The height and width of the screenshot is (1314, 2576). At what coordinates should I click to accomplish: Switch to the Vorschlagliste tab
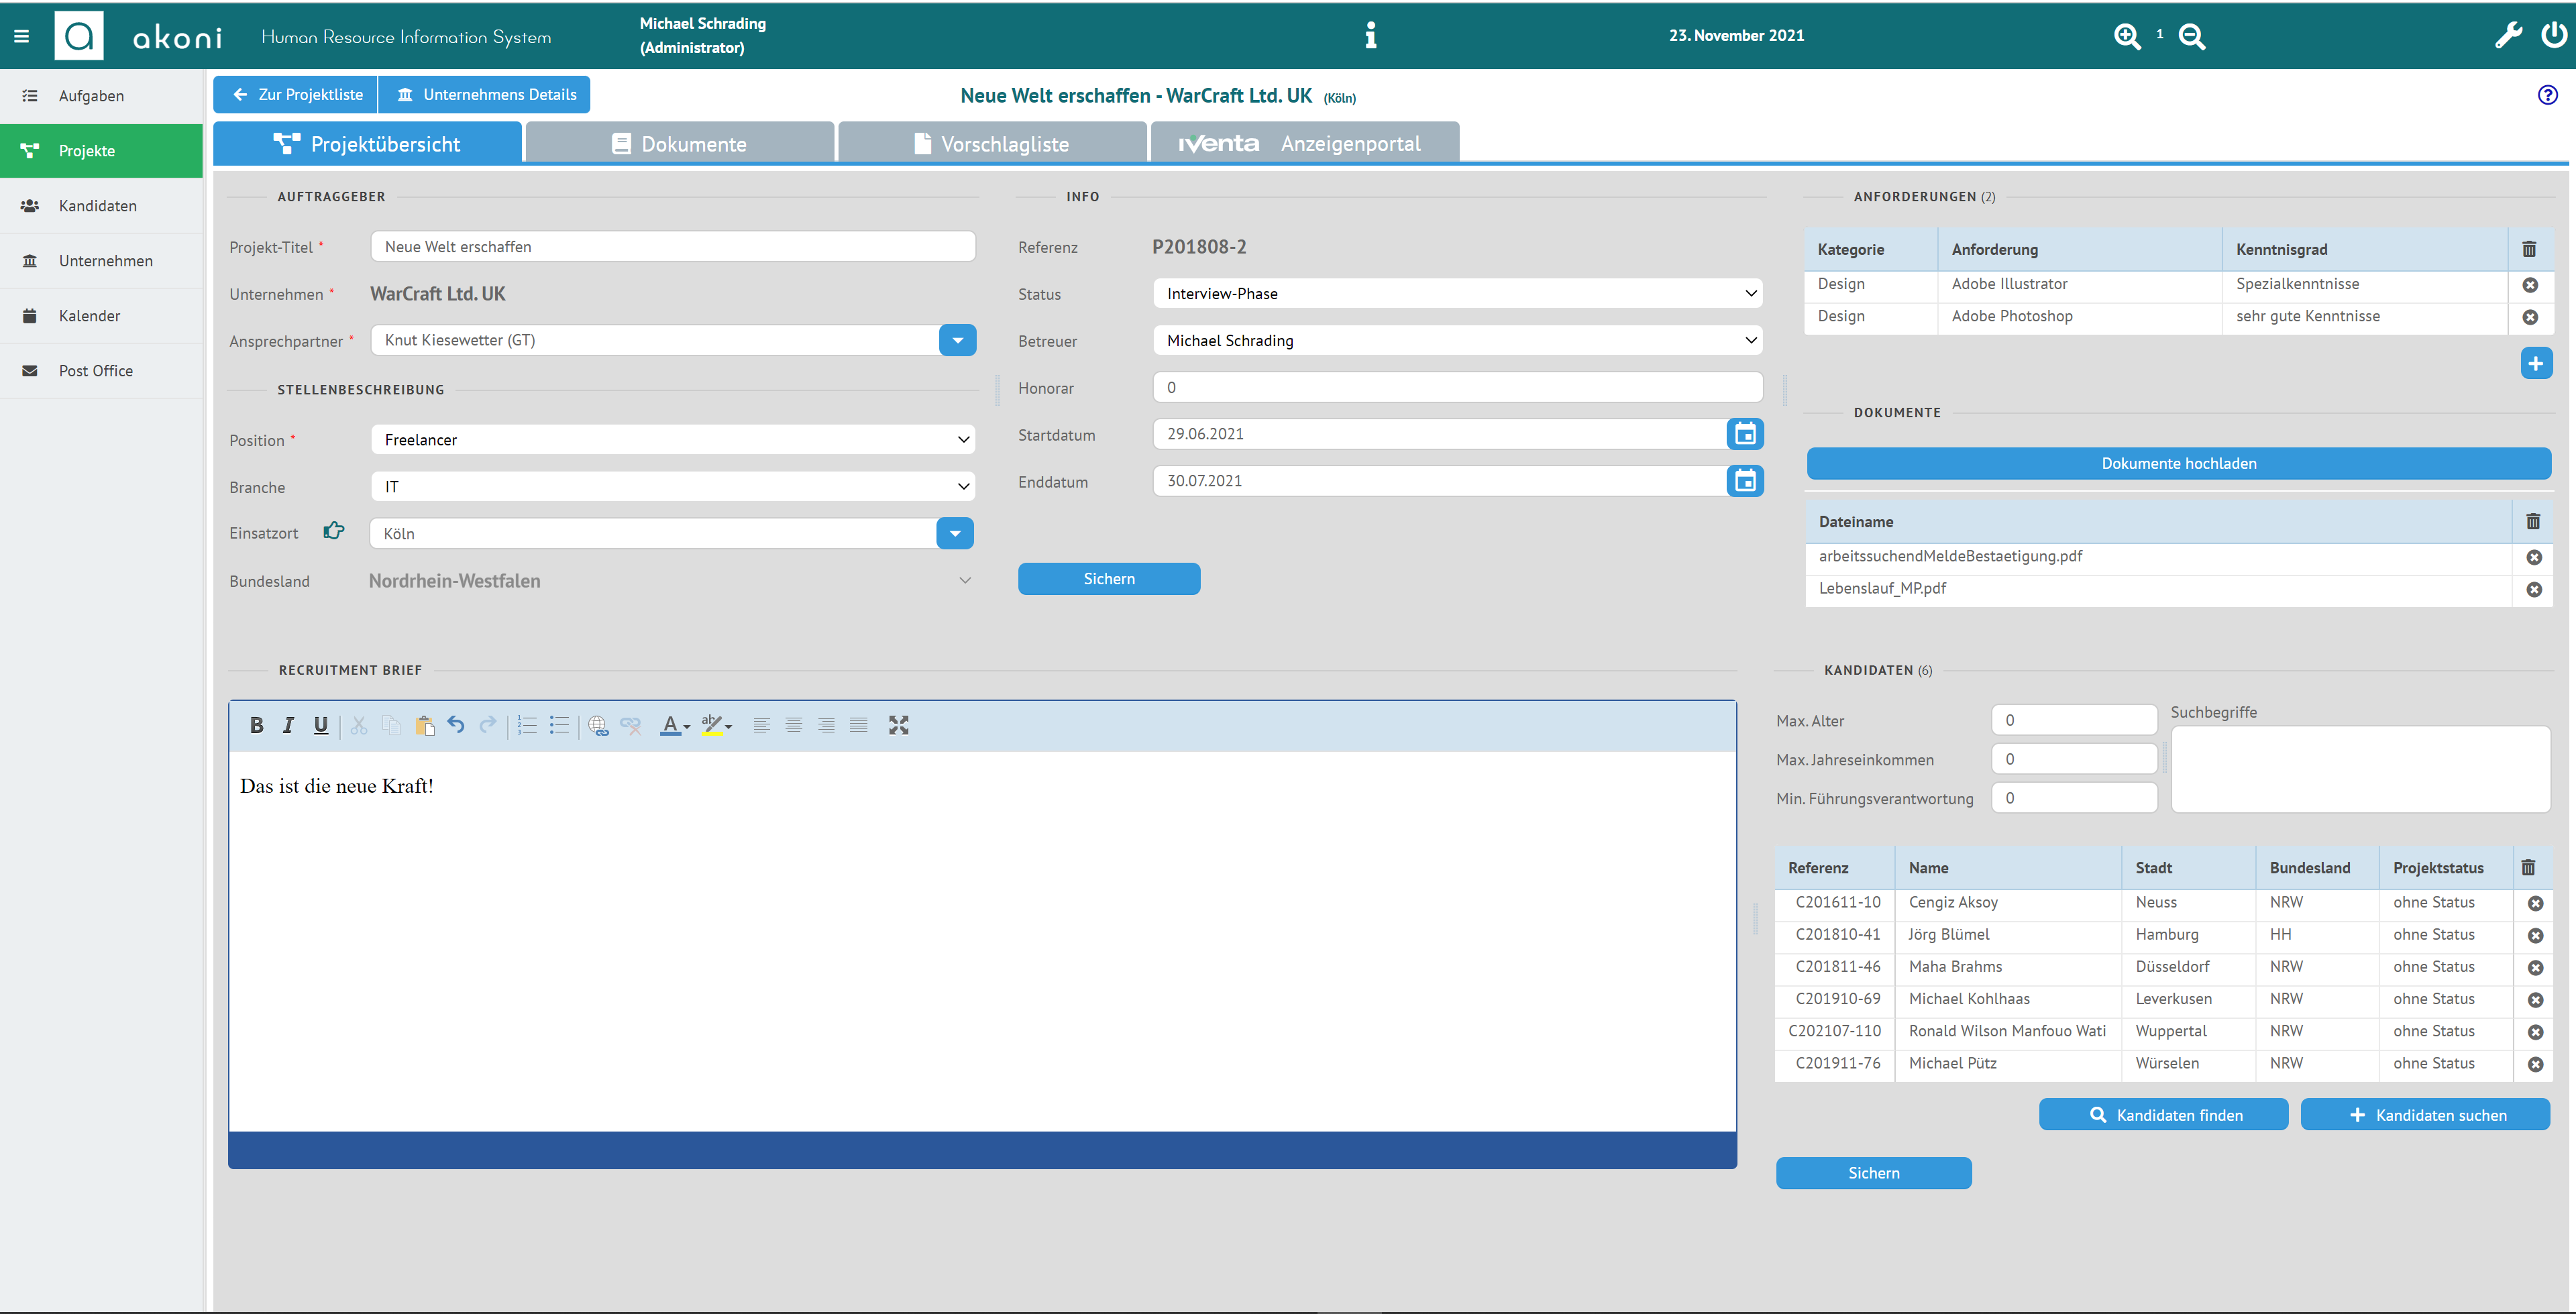(1004, 142)
